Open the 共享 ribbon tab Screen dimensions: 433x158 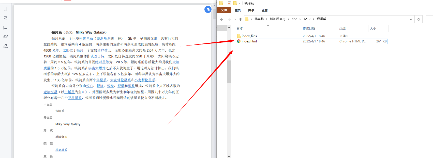click(x=251, y=10)
